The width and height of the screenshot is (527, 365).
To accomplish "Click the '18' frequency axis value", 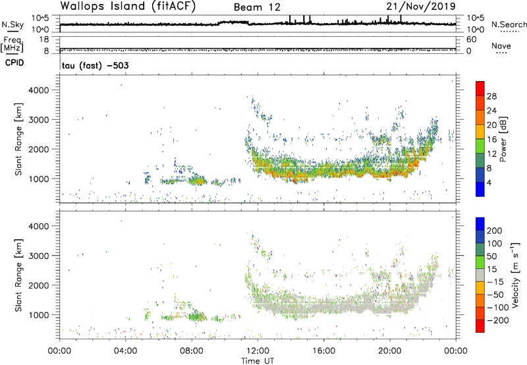I will click(x=44, y=40).
